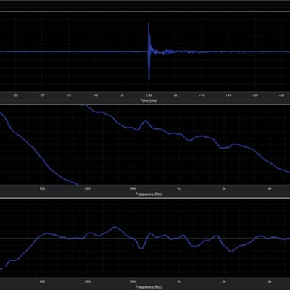Screen dimensions: 290x290
Task: Click the 500 tick on bottom graph
Action: (x=133, y=282)
